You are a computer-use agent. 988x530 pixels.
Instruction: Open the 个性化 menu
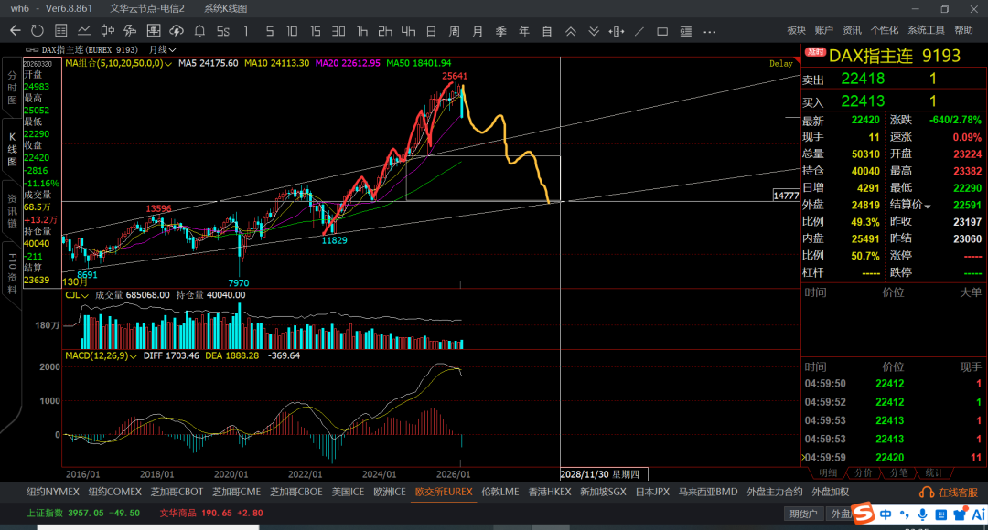[x=885, y=30]
